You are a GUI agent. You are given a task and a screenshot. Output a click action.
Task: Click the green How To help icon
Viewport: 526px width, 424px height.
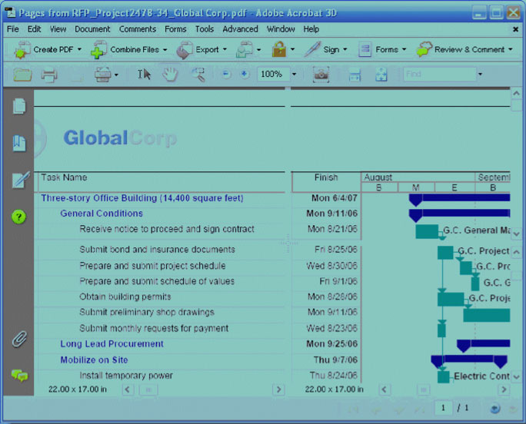pyautogui.click(x=19, y=217)
